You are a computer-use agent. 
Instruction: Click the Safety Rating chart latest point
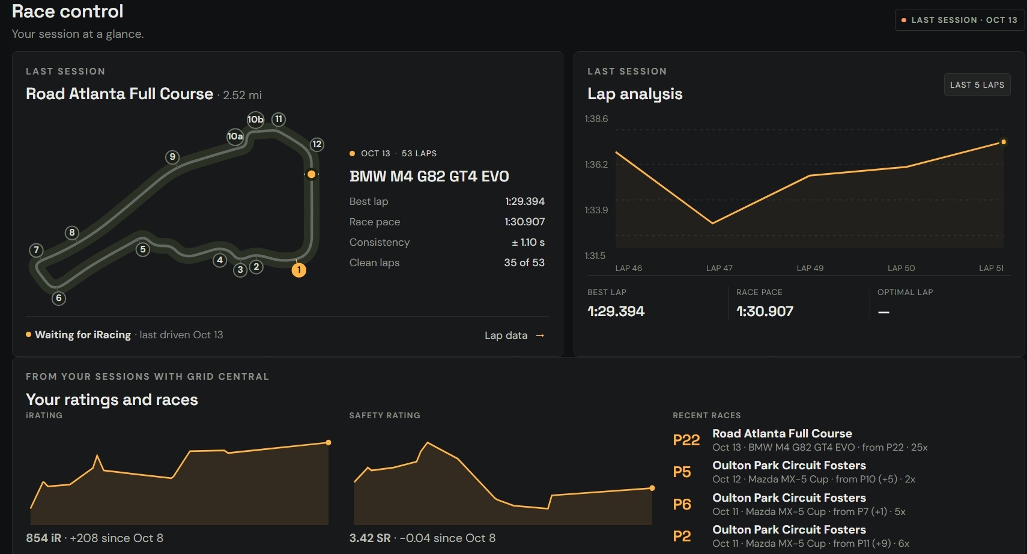click(652, 488)
